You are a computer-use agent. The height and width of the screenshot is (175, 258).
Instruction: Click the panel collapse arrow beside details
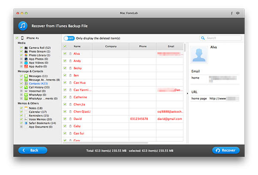(x=188, y=92)
